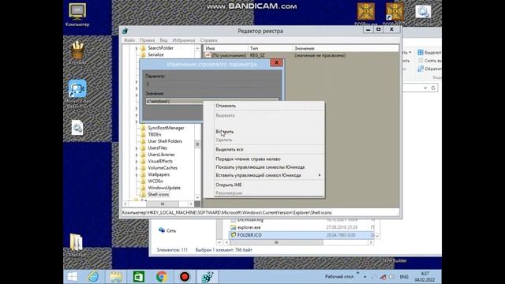Select the Shell icons registry key
The height and width of the screenshot is (284, 505).
tap(158, 195)
